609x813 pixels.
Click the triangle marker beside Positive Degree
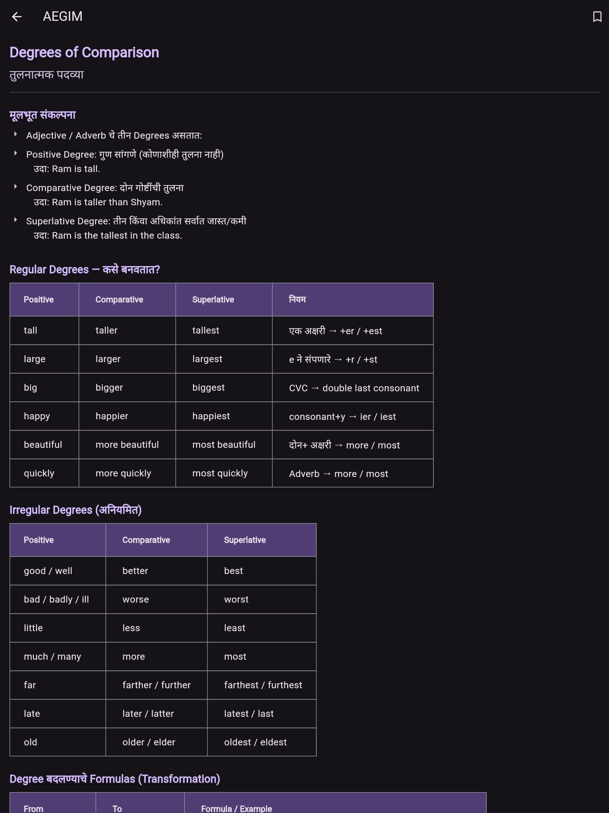[x=15, y=153]
